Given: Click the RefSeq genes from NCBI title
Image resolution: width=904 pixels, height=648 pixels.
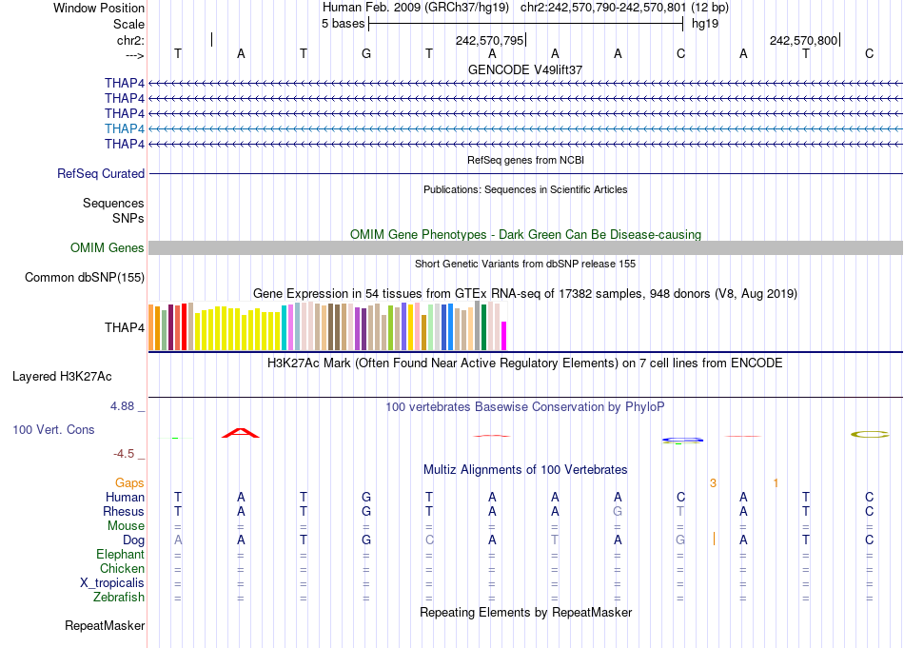Looking at the screenshot, I should pos(525,160).
